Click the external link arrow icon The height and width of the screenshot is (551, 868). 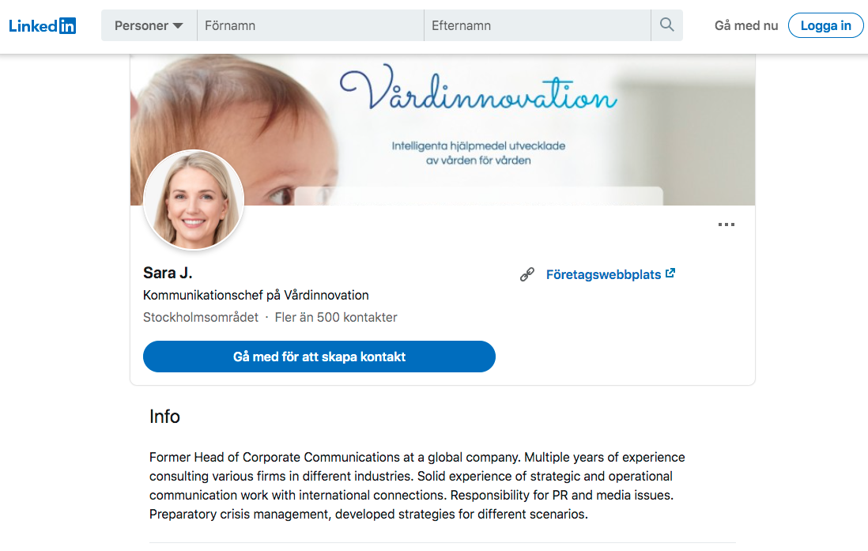point(670,273)
